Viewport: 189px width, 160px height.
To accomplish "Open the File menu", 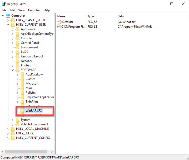I will 4,10.
